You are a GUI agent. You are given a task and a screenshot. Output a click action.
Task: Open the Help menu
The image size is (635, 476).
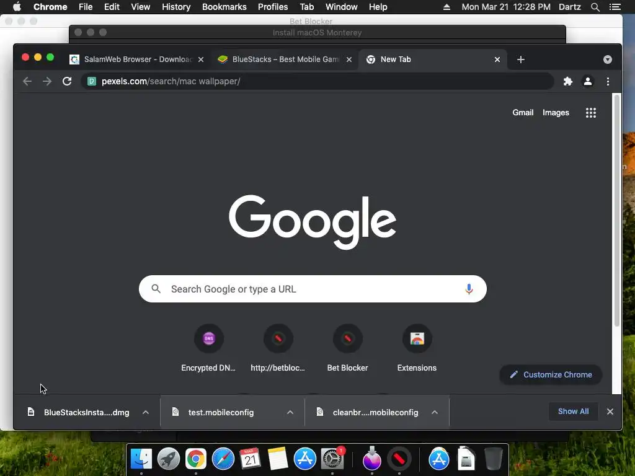(x=378, y=7)
